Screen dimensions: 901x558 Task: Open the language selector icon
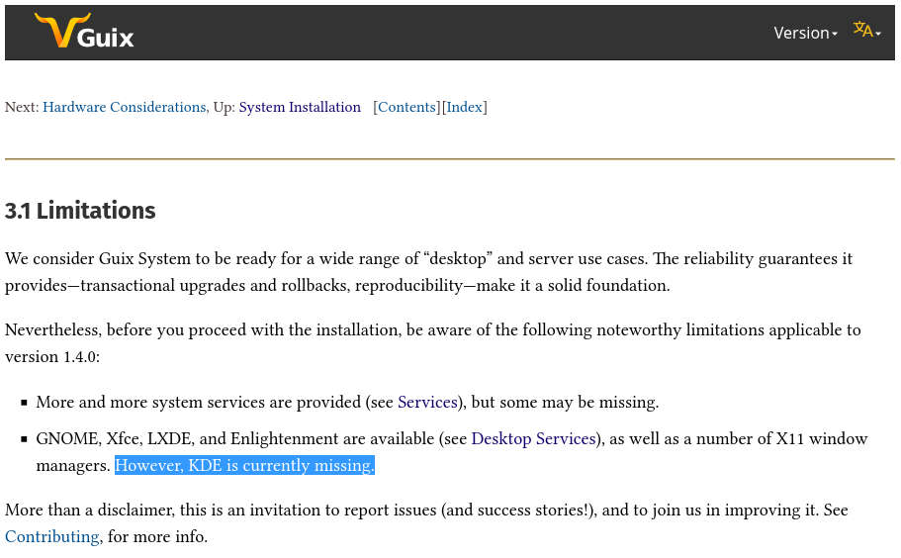867,30
